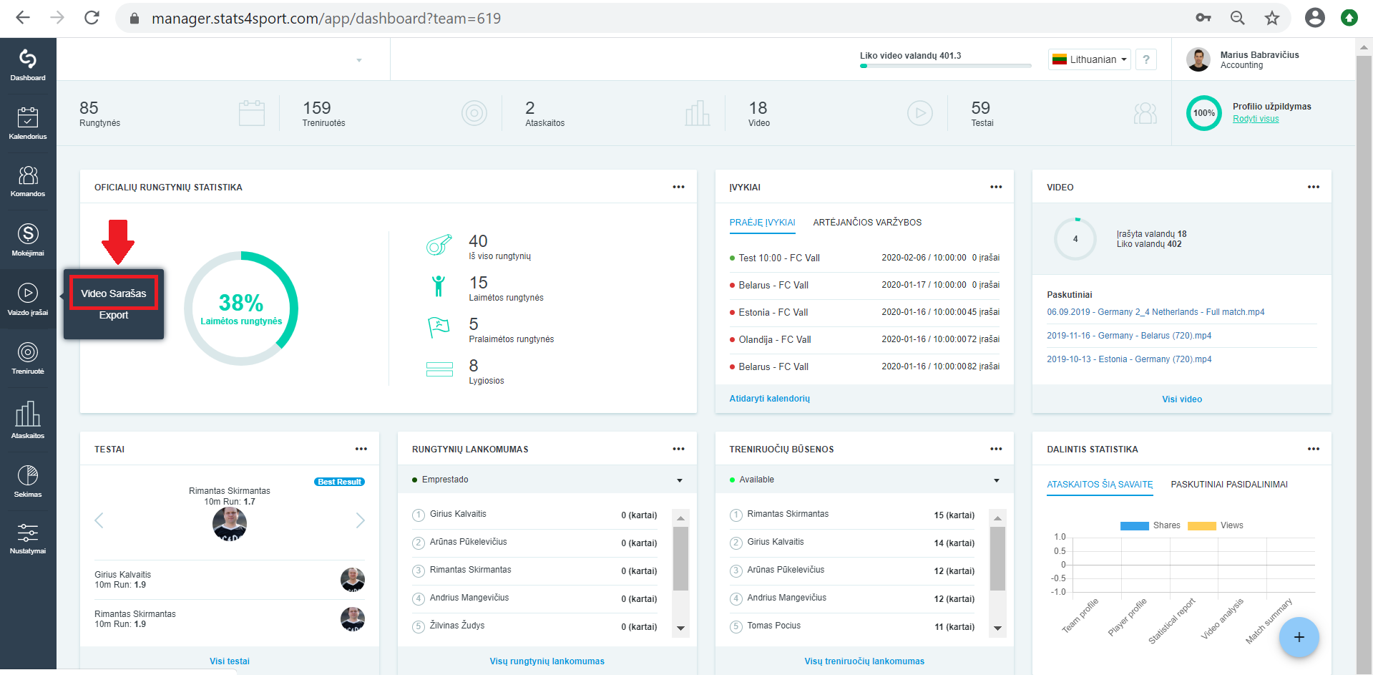Open the browser profile account icon
Screen dimensions: 1373x675
(x=1314, y=18)
